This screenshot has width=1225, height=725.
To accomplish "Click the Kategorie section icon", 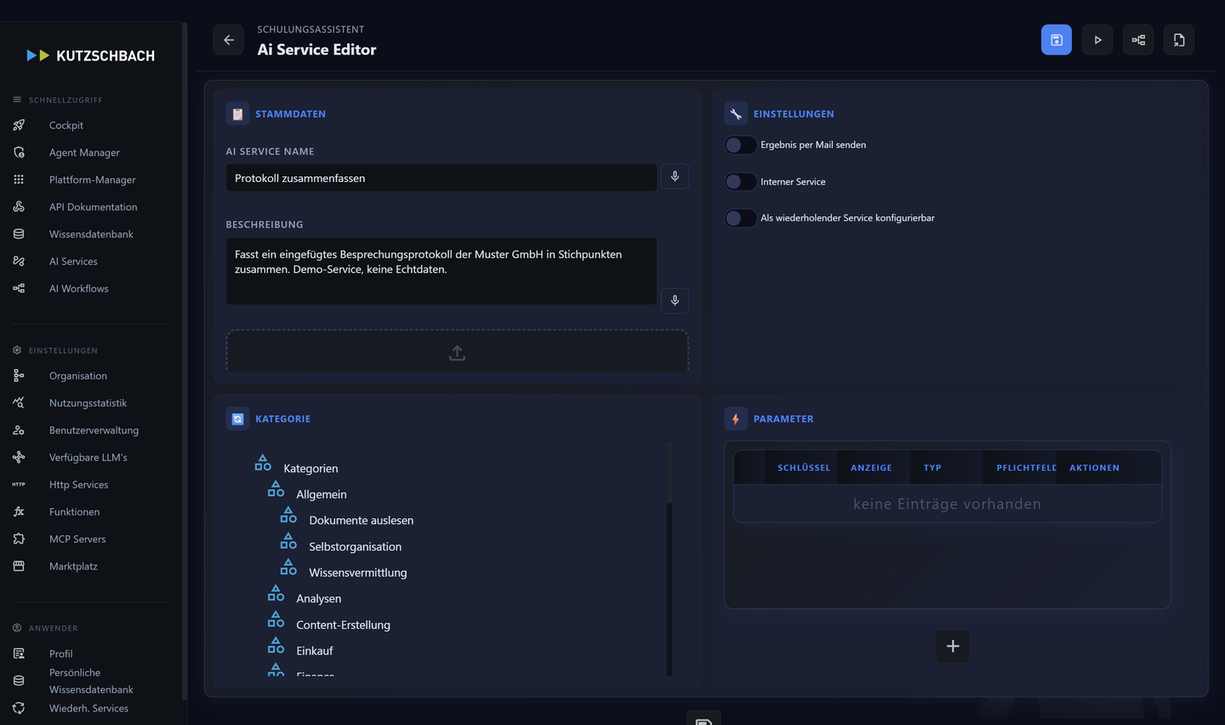I will (x=237, y=419).
